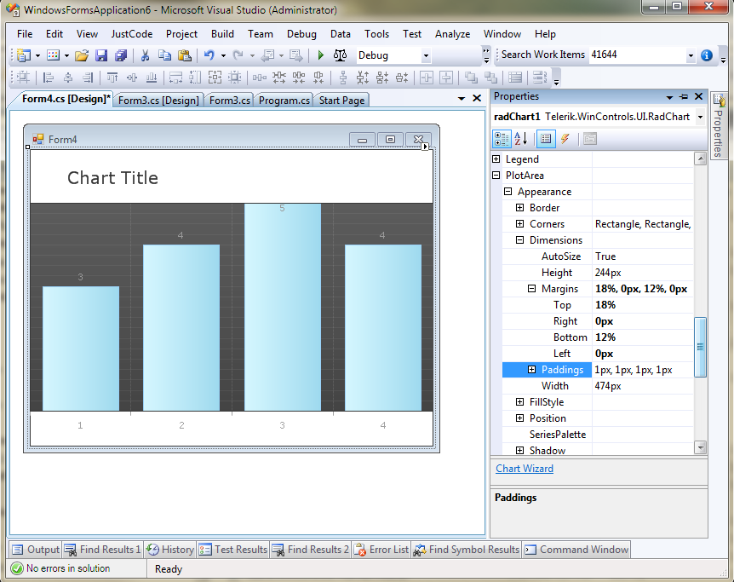This screenshot has height=582, width=734.
Task: Click the pin icon to auto-hide Properties
Action: pos(684,97)
